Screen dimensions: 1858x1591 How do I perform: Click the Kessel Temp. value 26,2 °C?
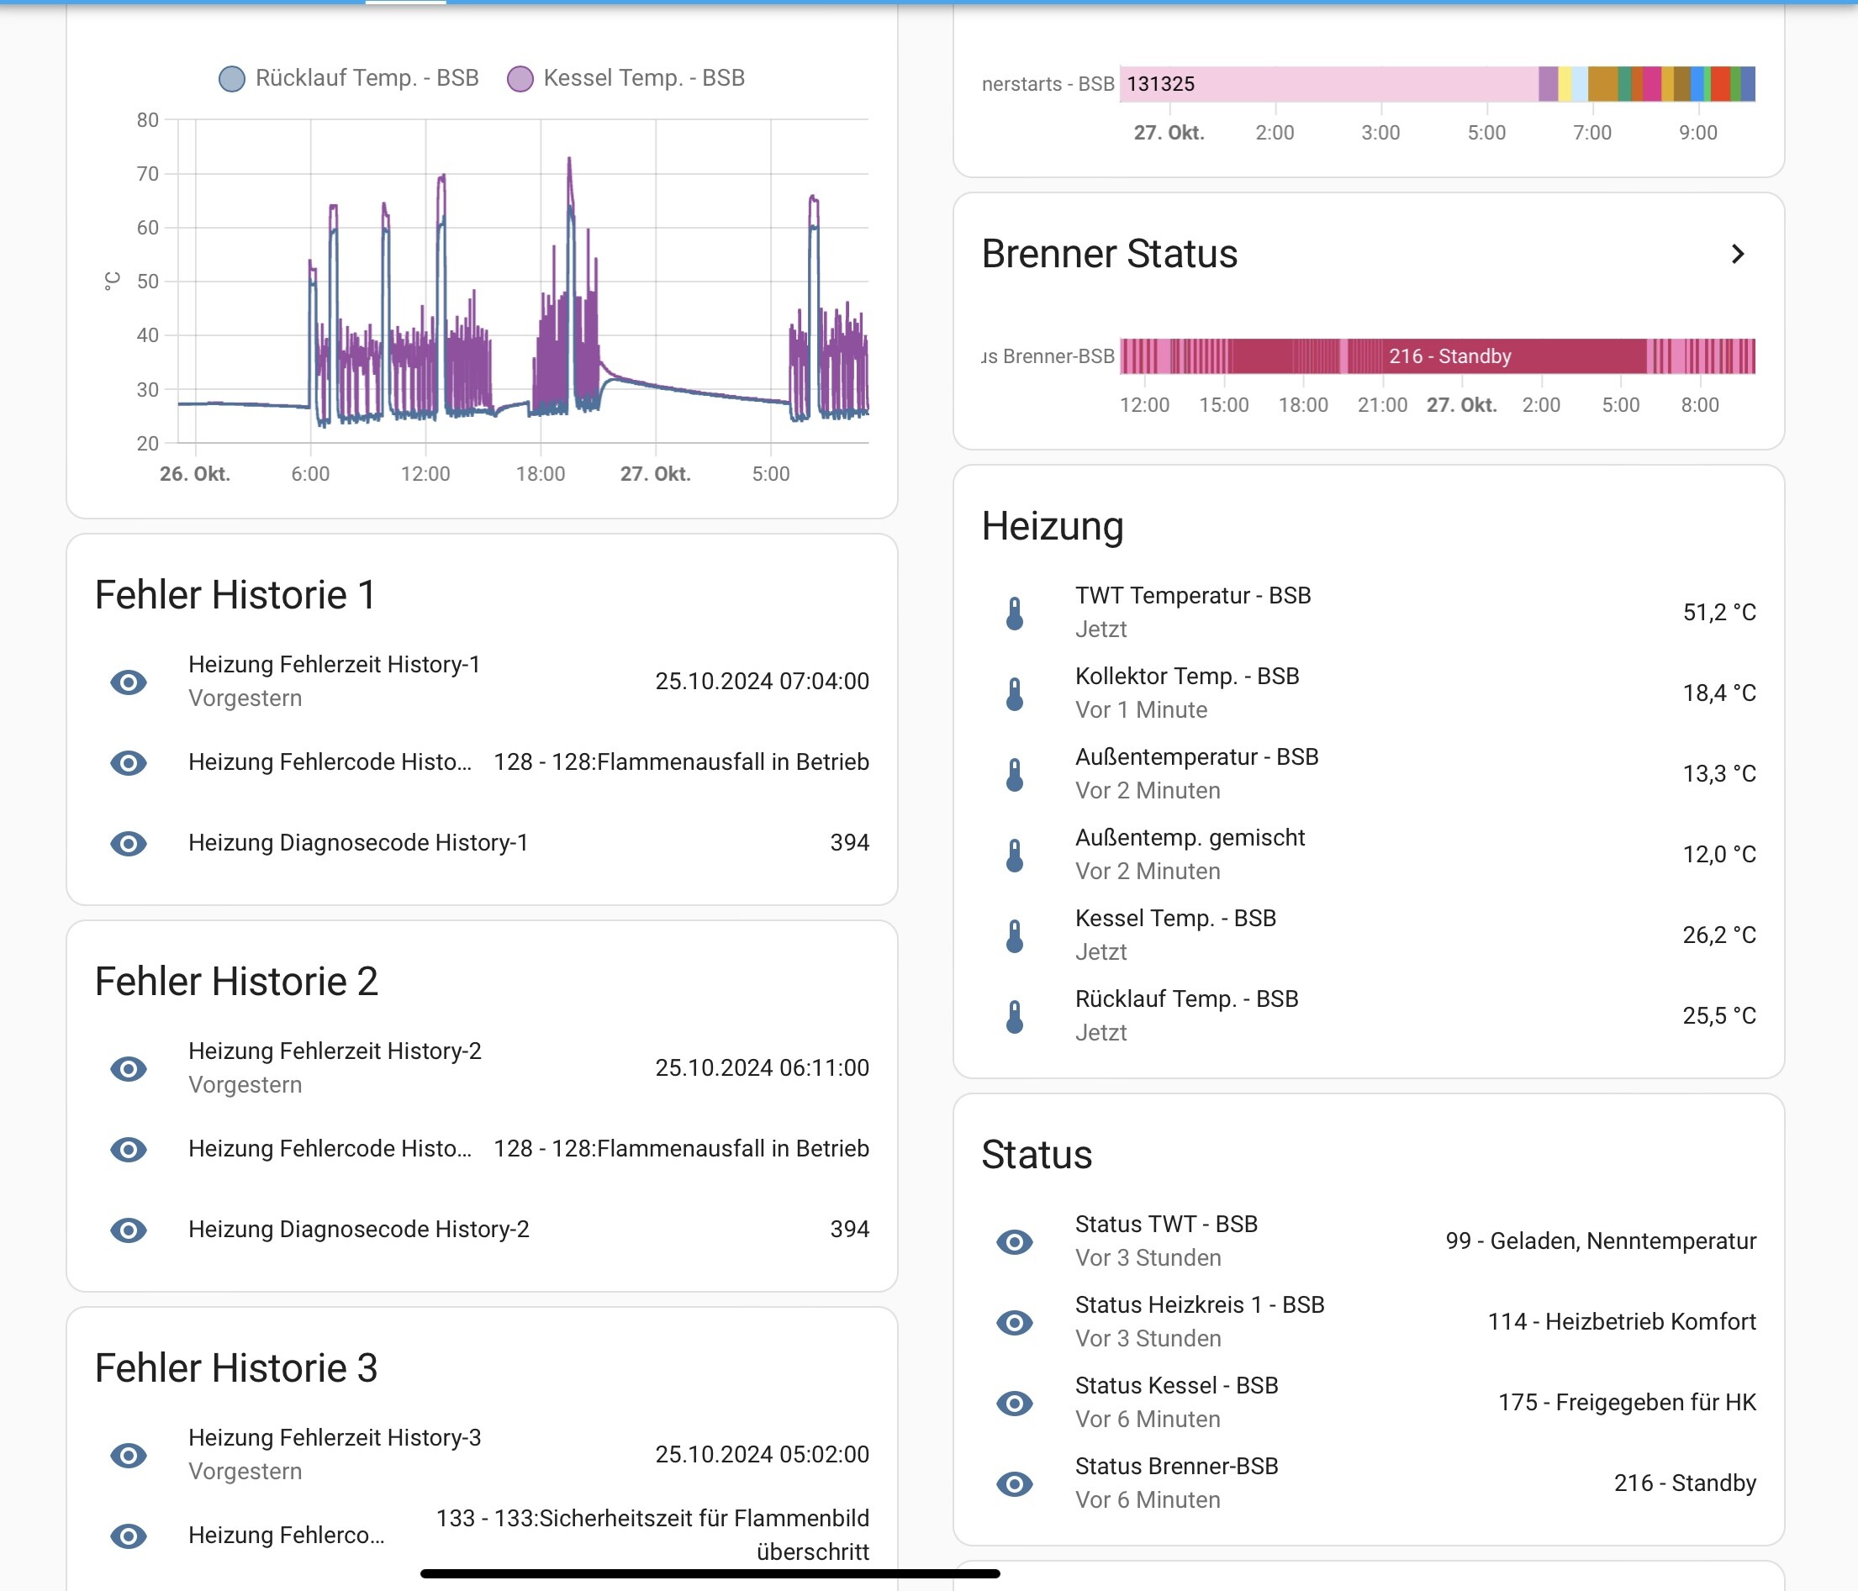(1719, 935)
